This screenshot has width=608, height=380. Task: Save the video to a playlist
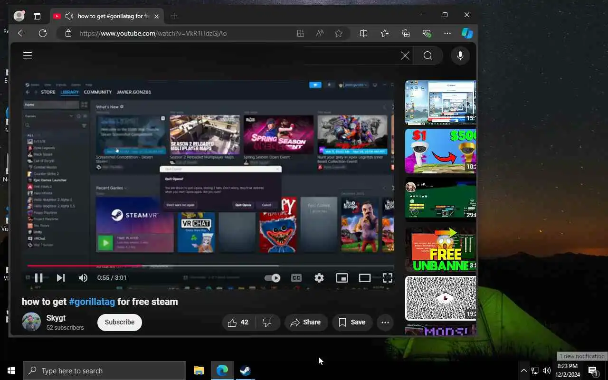[352, 322]
